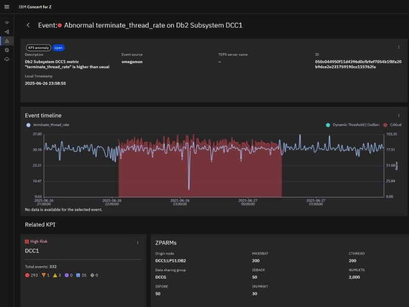Viewport: 409px width, 307px height.
Task: Click the CTHREAD label
Action: 357,253
